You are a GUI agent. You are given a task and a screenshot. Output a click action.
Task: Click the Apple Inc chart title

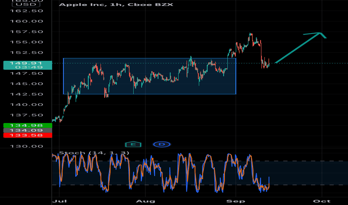[116, 4]
